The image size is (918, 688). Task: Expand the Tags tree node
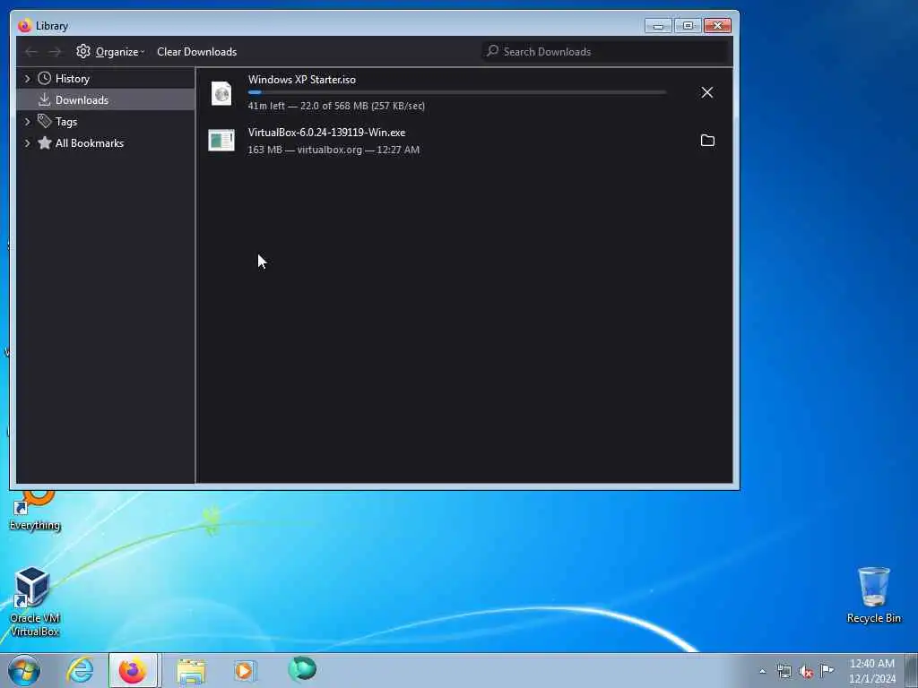click(27, 122)
